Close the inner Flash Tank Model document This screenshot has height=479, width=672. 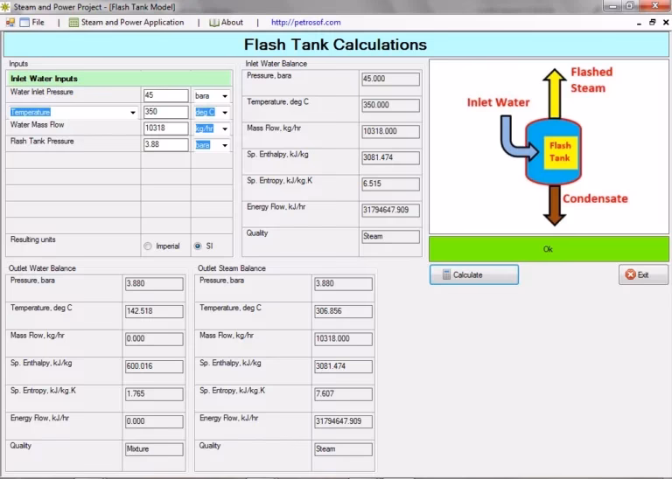666,22
